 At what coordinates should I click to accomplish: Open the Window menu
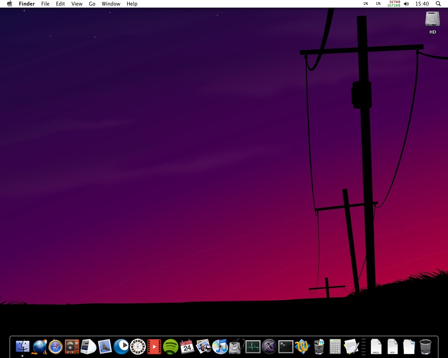click(111, 4)
